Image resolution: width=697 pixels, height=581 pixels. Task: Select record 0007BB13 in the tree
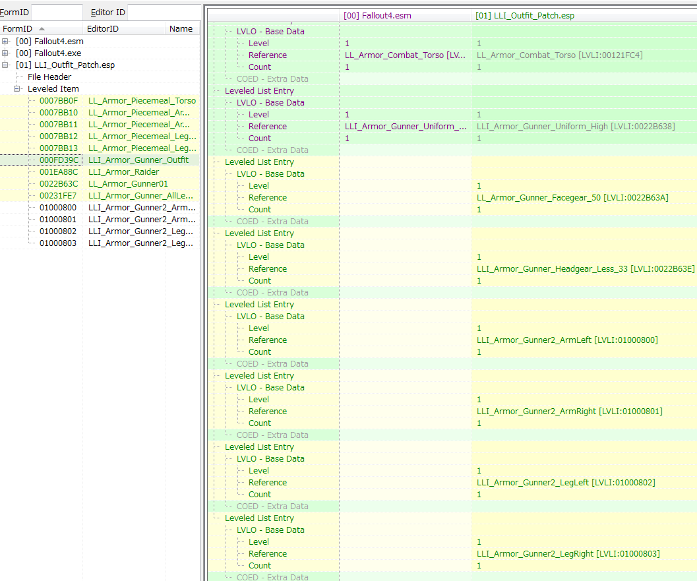click(100, 148)
